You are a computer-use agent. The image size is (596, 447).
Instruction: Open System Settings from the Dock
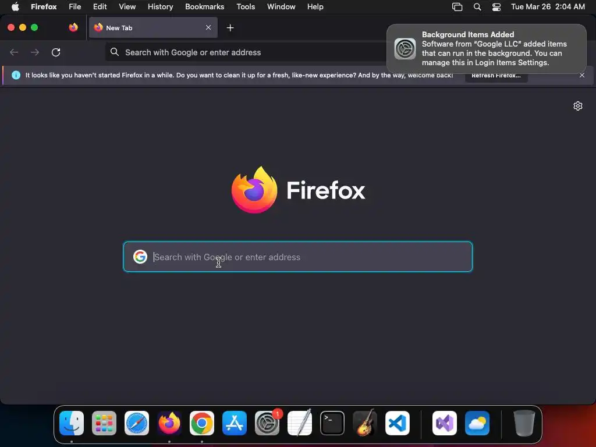267,423
